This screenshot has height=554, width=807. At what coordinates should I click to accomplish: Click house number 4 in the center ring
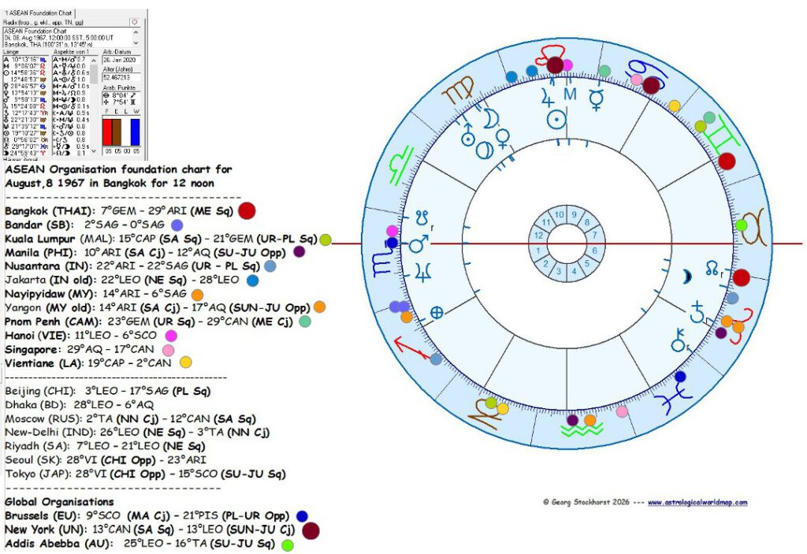(x=574, y=271)
